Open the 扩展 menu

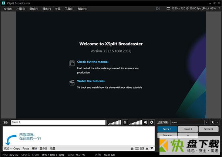coord(58,9)
